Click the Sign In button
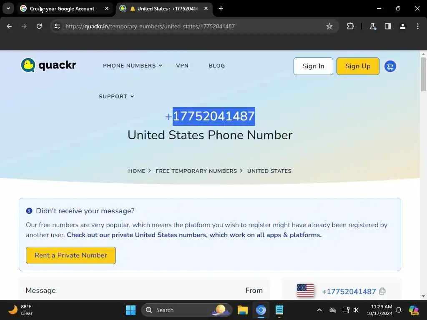Image resolution: width=427 pixels, height=320 pixels. pos(313,66)
